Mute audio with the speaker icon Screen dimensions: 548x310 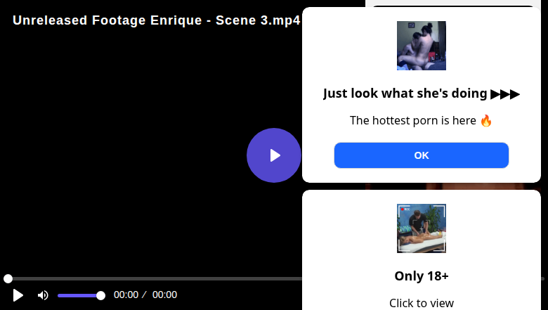(43, 295)
